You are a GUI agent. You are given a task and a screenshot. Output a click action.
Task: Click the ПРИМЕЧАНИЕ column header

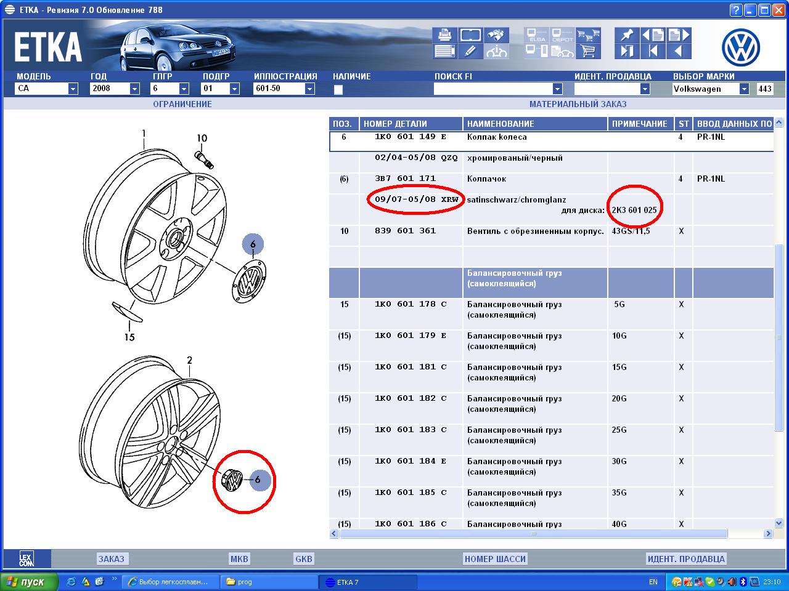click(x=641, y=124)
